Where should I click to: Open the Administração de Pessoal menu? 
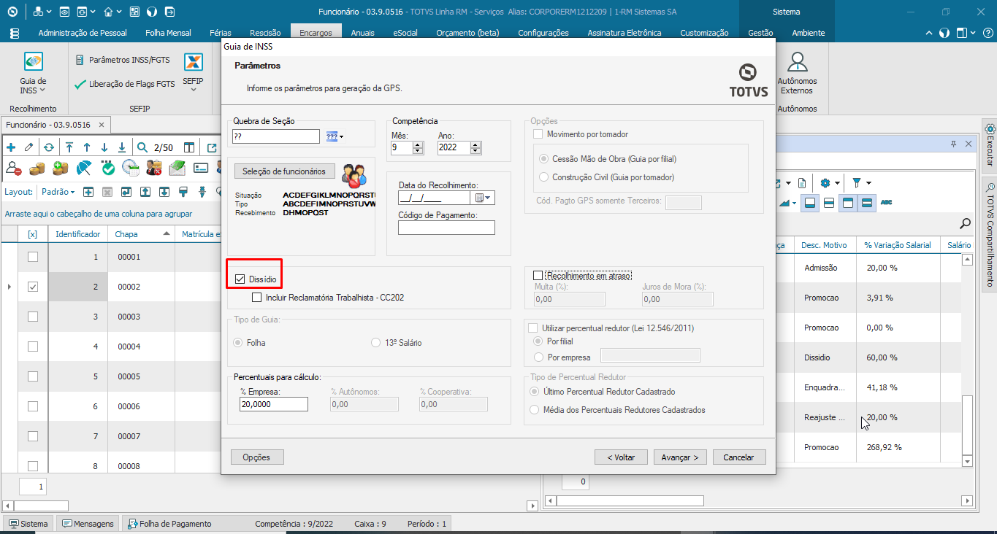tap(83, 33)
